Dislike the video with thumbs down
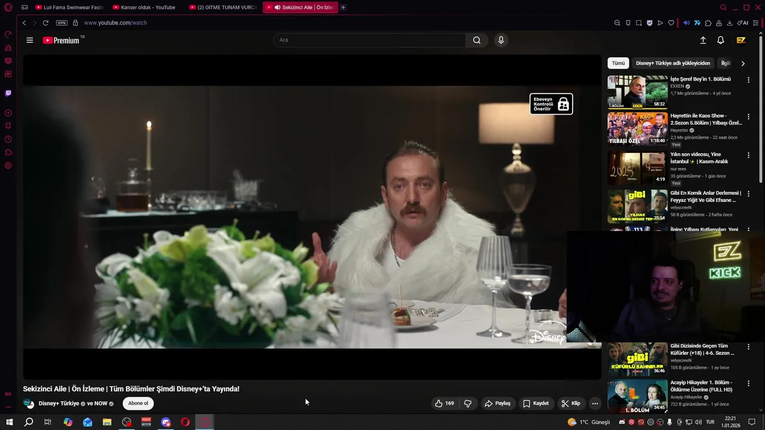The width and height of the screenshot is (765, 430). tap(468, 403)
